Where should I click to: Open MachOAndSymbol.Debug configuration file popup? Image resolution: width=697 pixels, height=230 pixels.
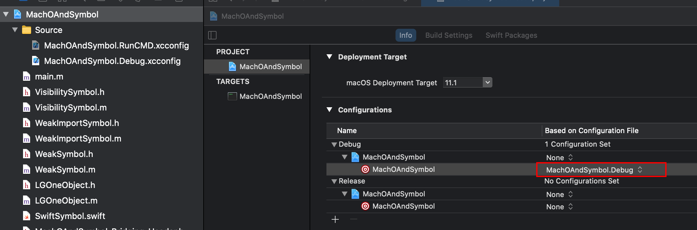click(x=594, y=170)
